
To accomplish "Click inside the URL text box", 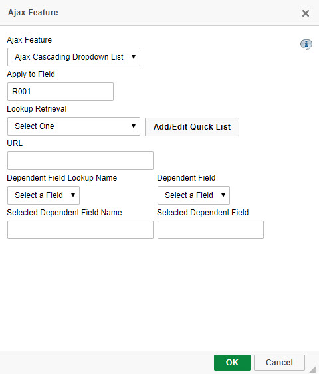I will [80, 161].
